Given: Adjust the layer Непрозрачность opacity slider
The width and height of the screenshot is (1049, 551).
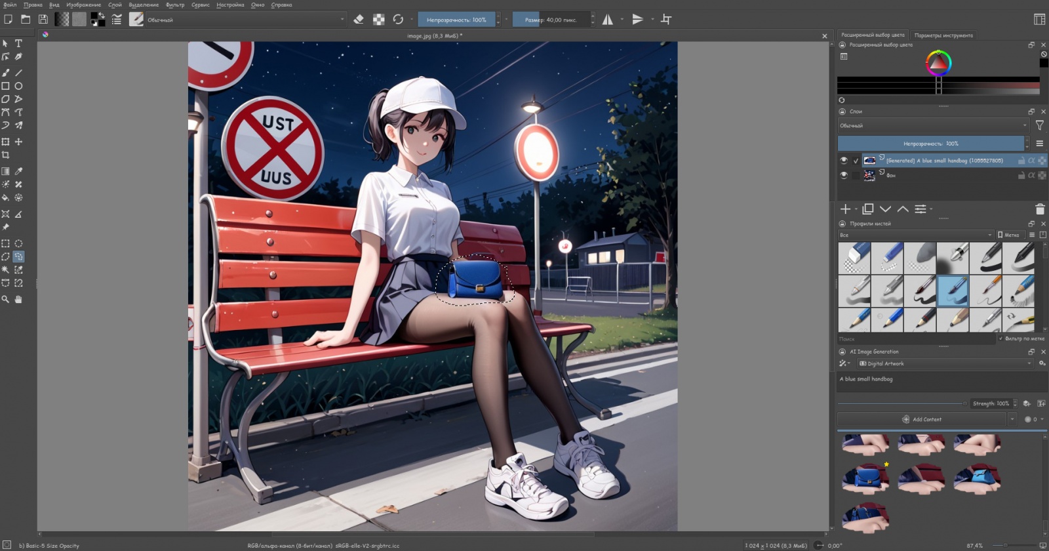Looking at the screenshot, I should pyautogui.click(x=930, y=144).
